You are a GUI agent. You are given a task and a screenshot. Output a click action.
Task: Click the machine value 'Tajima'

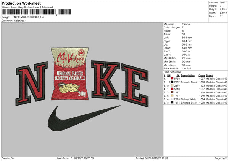coord(186,24)
